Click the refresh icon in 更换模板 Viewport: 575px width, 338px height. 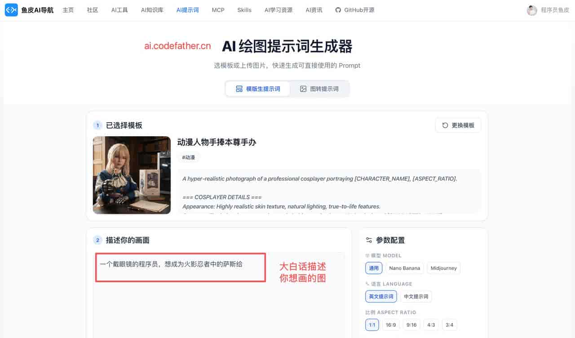click(445, 125)
